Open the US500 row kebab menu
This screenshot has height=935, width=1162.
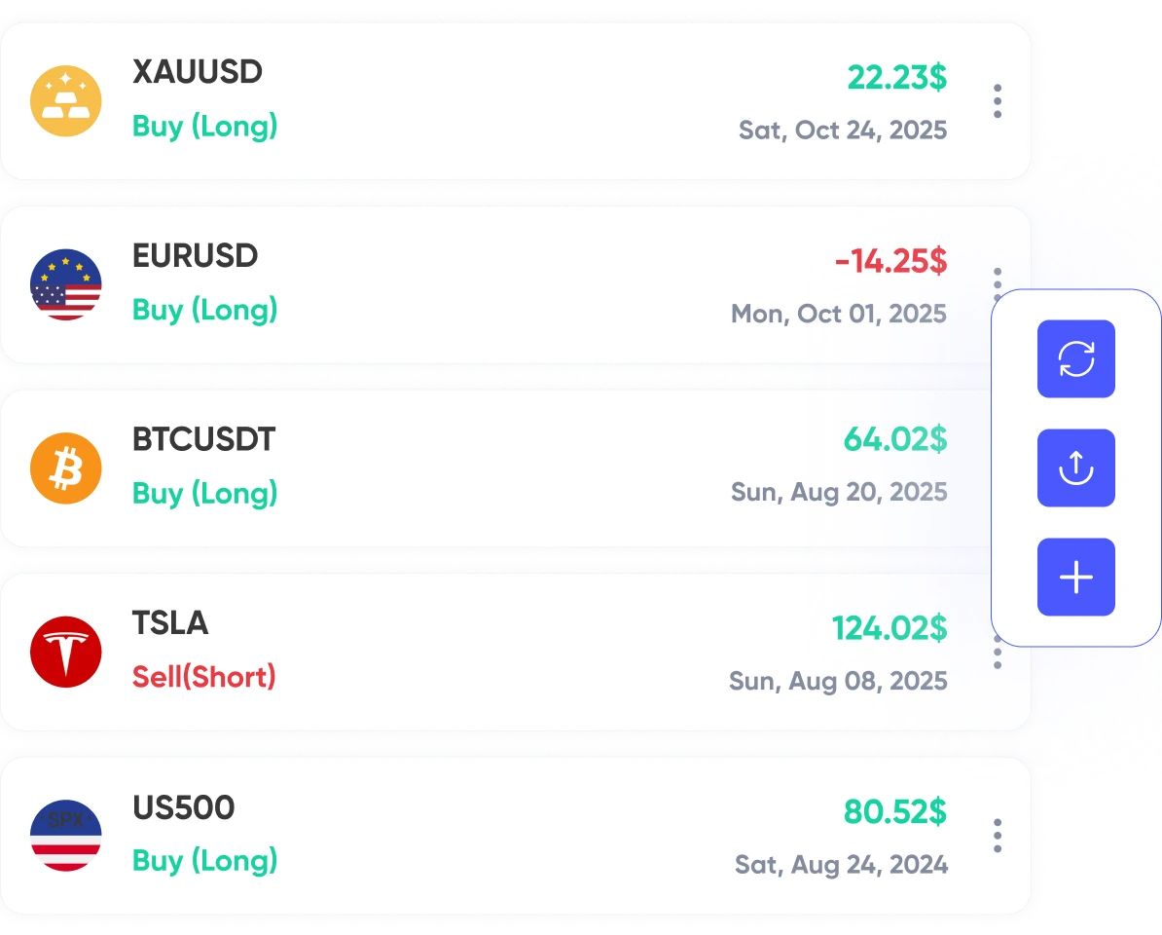[x=997, y=834]
